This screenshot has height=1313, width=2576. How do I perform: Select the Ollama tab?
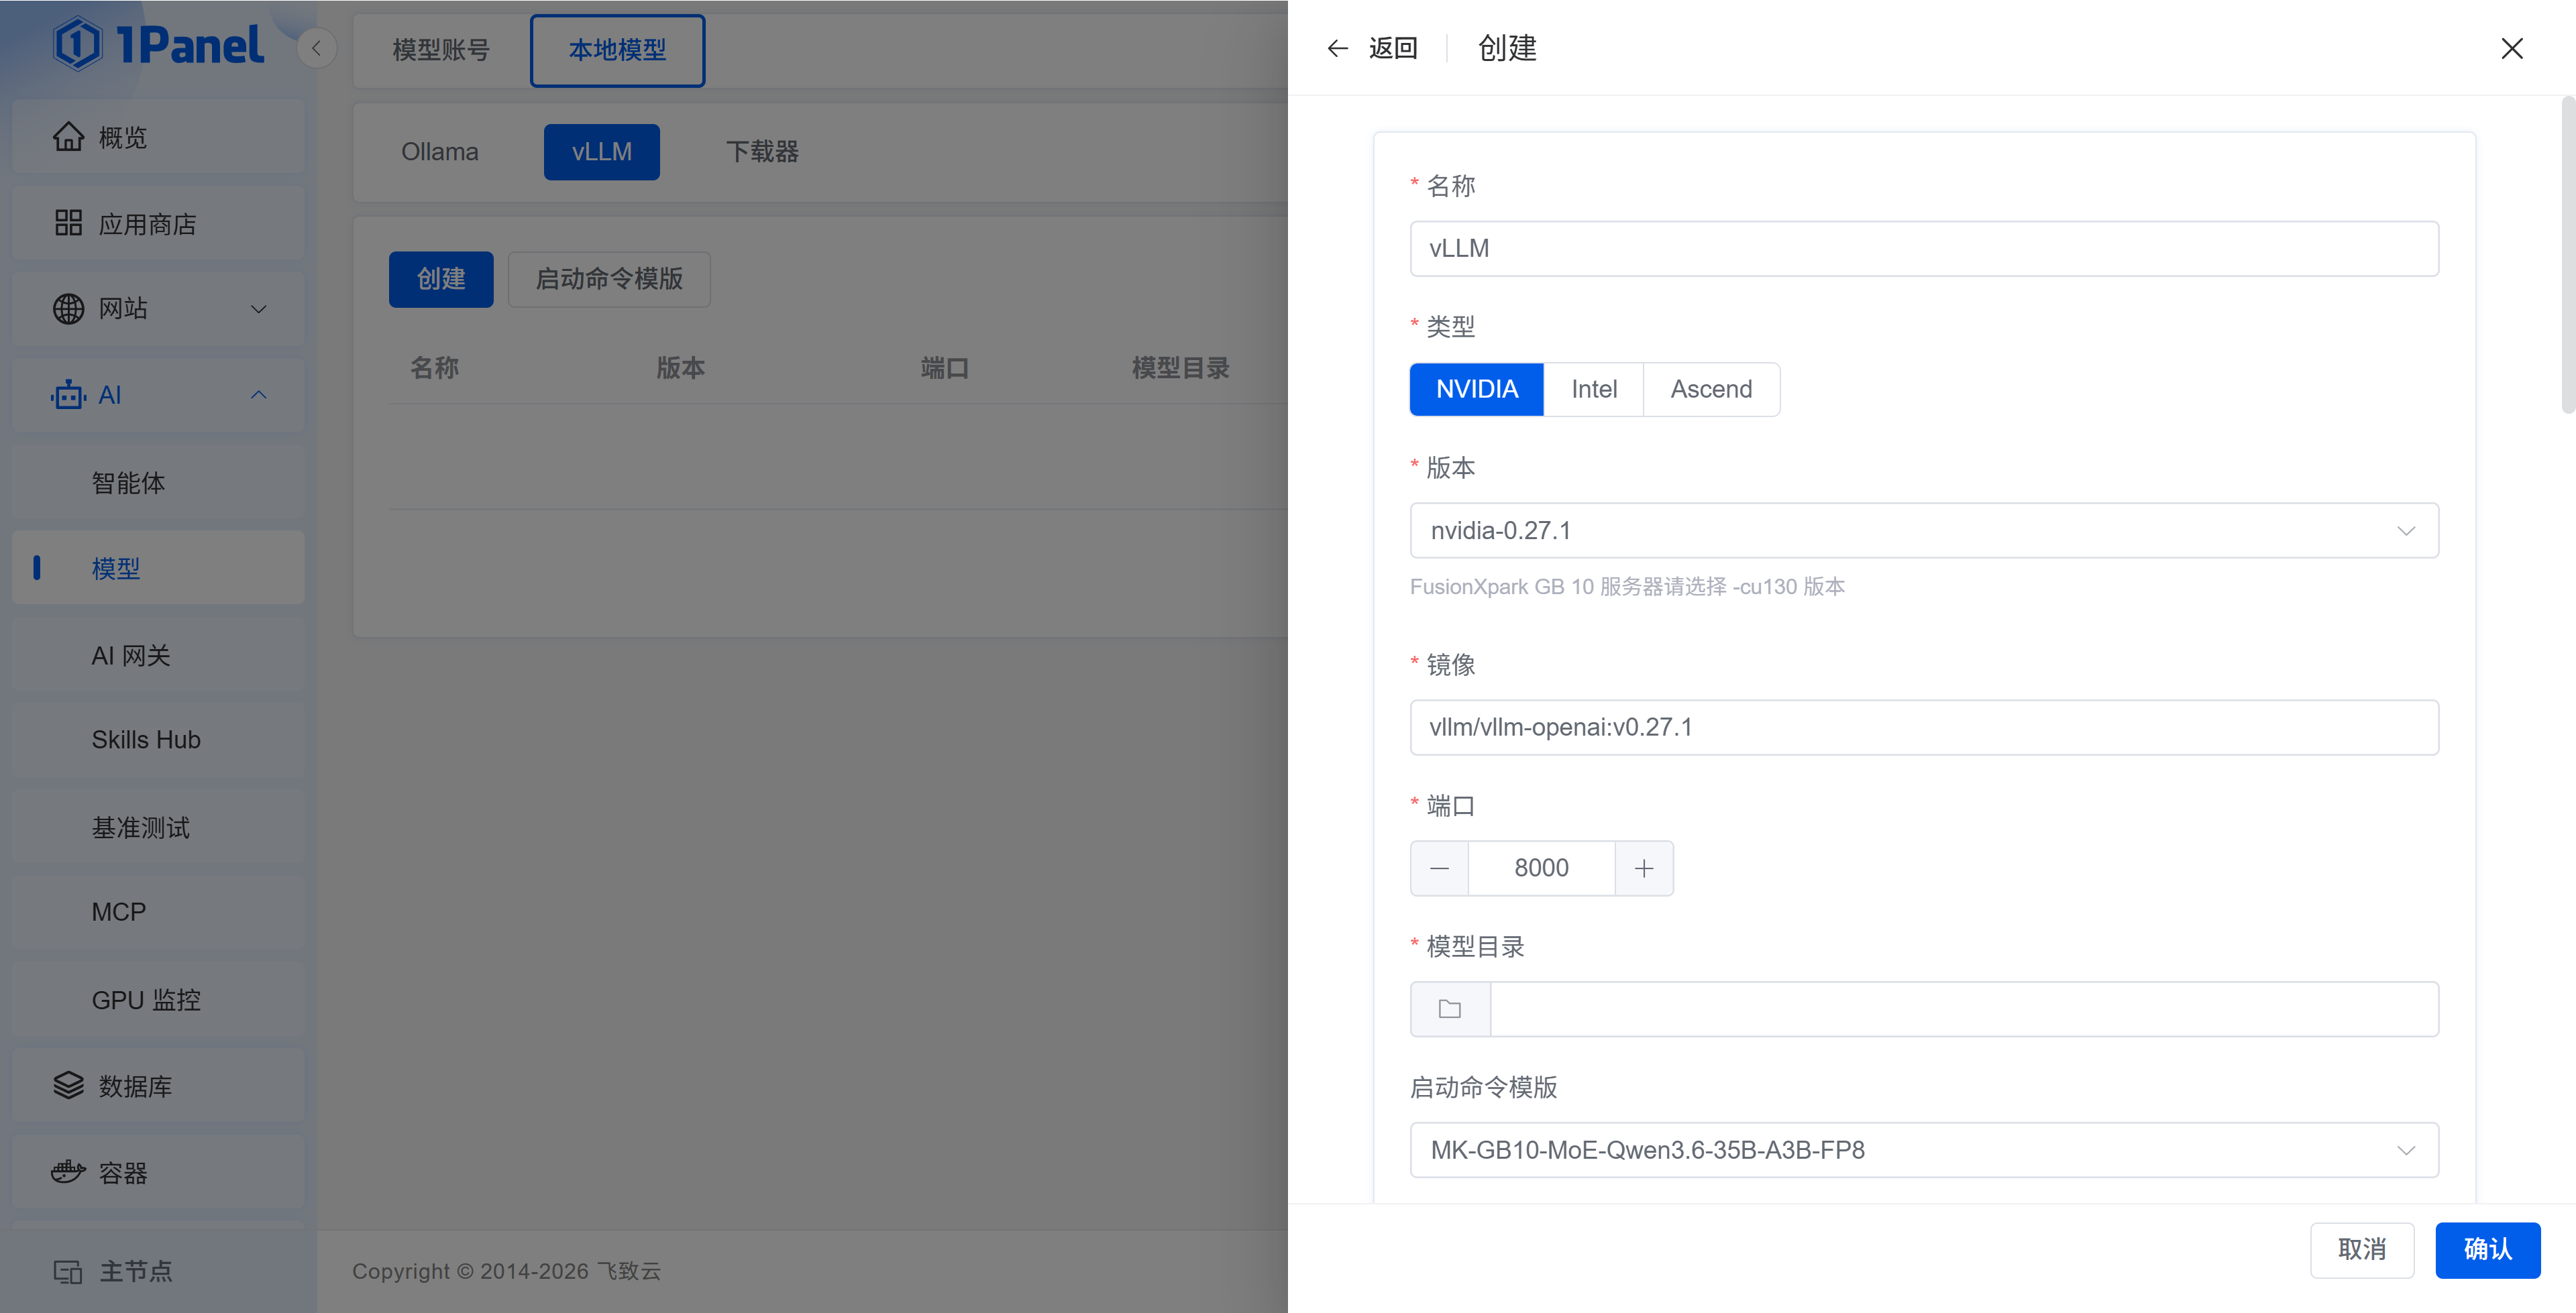tap(440, 152)
